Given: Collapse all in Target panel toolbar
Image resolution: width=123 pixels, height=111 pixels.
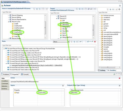Looking at the screenshot, I should [x=82, y=9].
